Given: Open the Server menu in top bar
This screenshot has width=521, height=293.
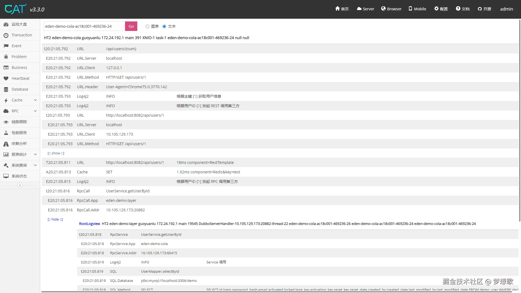Looking at the screenshot, I should coord(365,9).
